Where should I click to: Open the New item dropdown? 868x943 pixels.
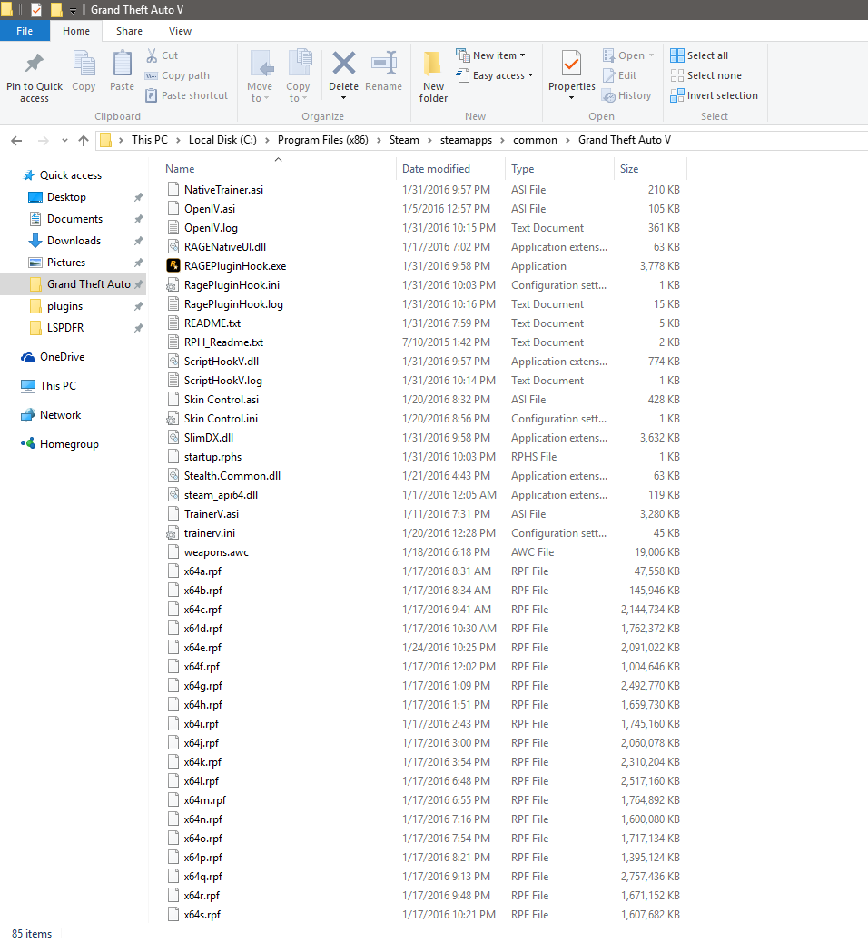[490, 55]
